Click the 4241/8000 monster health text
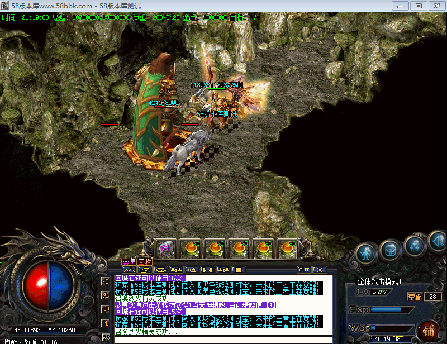 pos(164,103)
